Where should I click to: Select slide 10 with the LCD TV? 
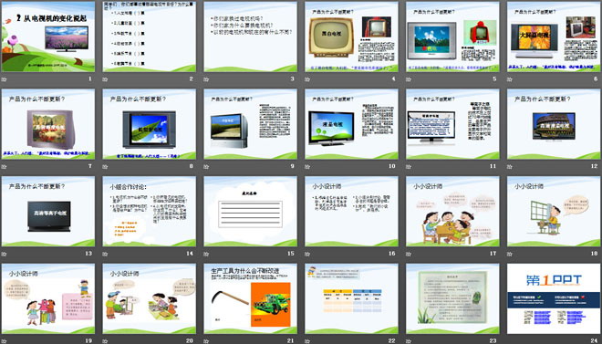[351, 124]
